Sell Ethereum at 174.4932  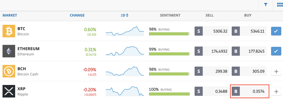coord(212,51)
